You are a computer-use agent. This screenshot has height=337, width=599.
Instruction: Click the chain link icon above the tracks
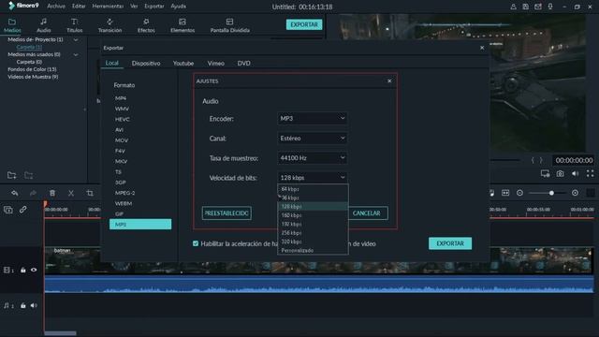(x=22, y=210)
